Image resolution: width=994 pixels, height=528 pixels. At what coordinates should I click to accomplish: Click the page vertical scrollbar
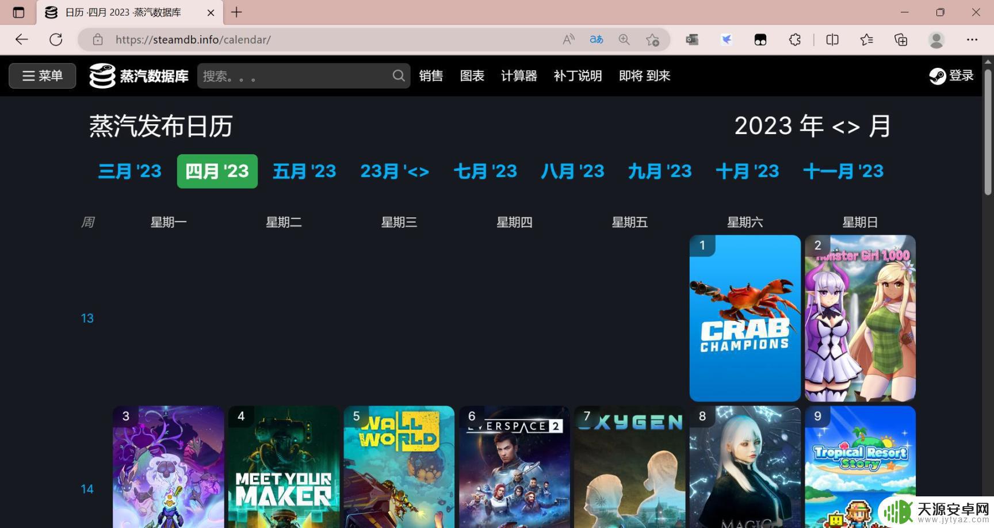tap(988, 132)
